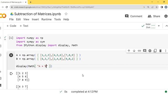
Task: Star the Subtraction of Matrices notebook
Action: pyautogui.click(x=66, y=14)
